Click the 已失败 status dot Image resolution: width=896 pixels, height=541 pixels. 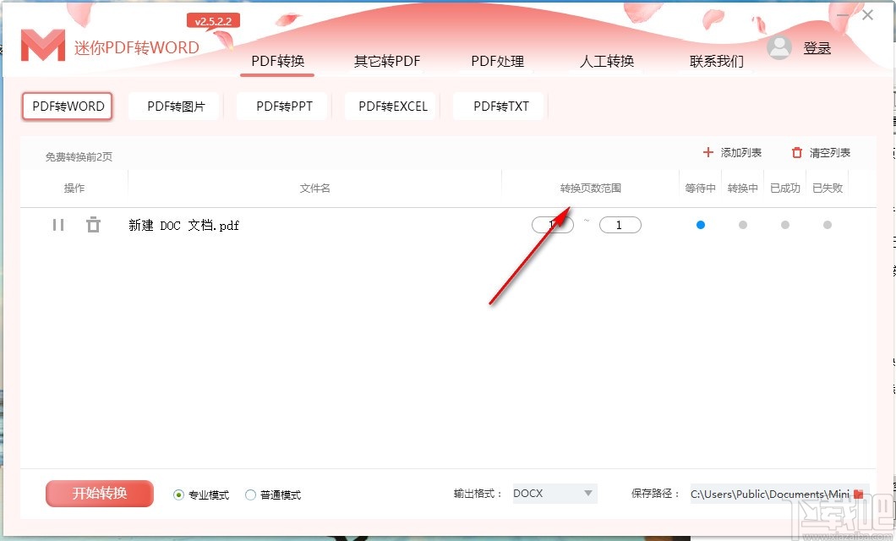[x=828, y=225]
